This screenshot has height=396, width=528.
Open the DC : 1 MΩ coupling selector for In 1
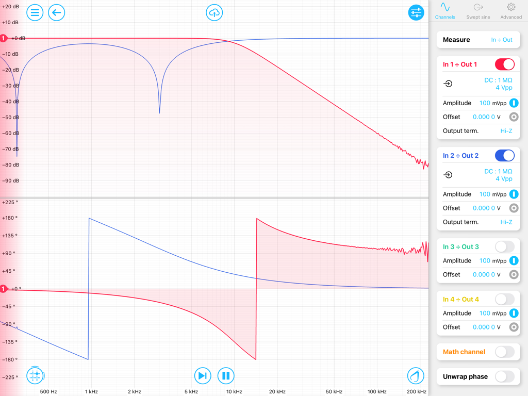click(x=498, y=80)
